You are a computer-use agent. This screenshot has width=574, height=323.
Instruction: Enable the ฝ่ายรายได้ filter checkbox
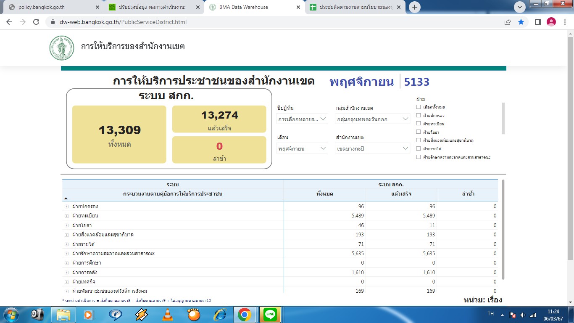point(418,148)
